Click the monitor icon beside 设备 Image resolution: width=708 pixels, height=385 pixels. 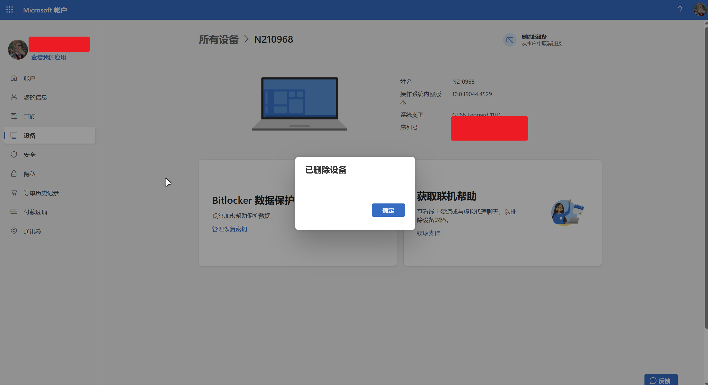[14, 135]
